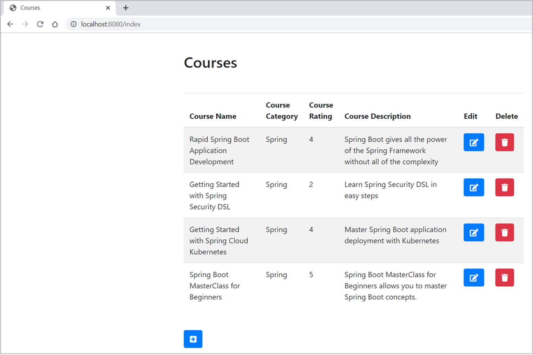Add a new course using the plus button
Screen dimensions: 533x355
[x=193, y=339]
